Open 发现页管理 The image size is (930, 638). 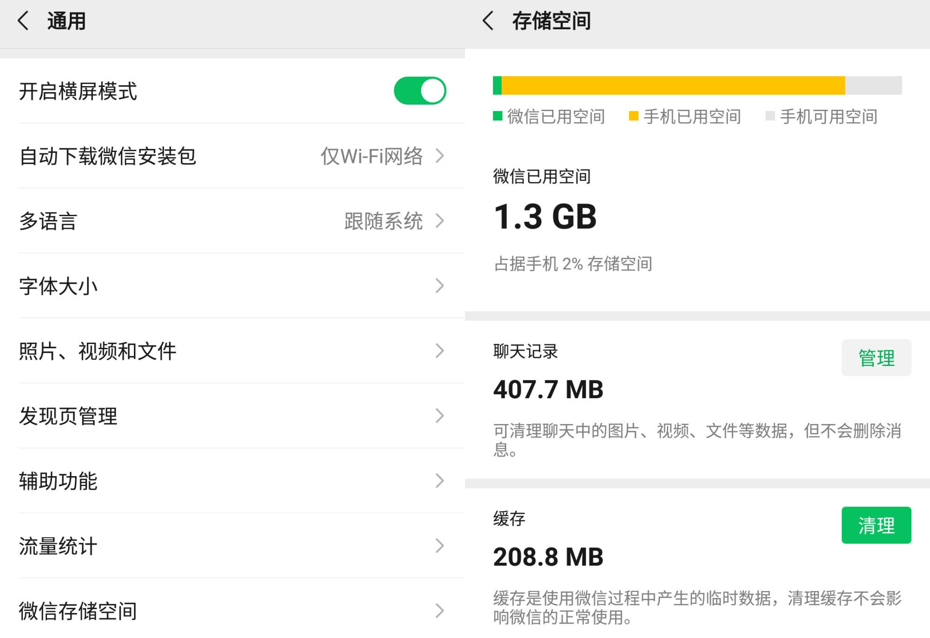pos(232,416)
